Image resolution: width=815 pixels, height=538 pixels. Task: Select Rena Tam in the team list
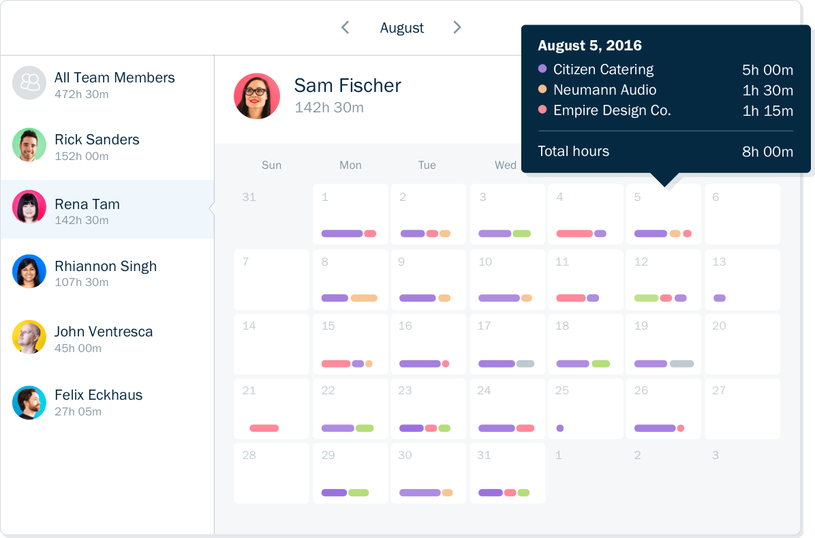107,209
